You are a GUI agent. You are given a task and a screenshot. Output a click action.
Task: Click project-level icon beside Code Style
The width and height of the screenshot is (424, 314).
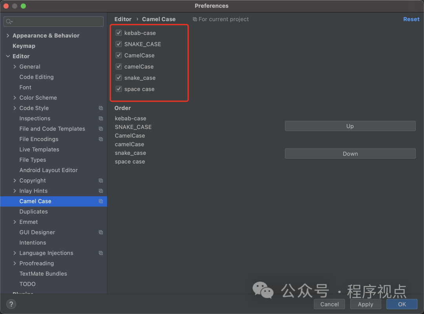tap(101, 108)
